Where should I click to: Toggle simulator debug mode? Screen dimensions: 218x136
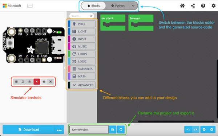click(29, 82)
